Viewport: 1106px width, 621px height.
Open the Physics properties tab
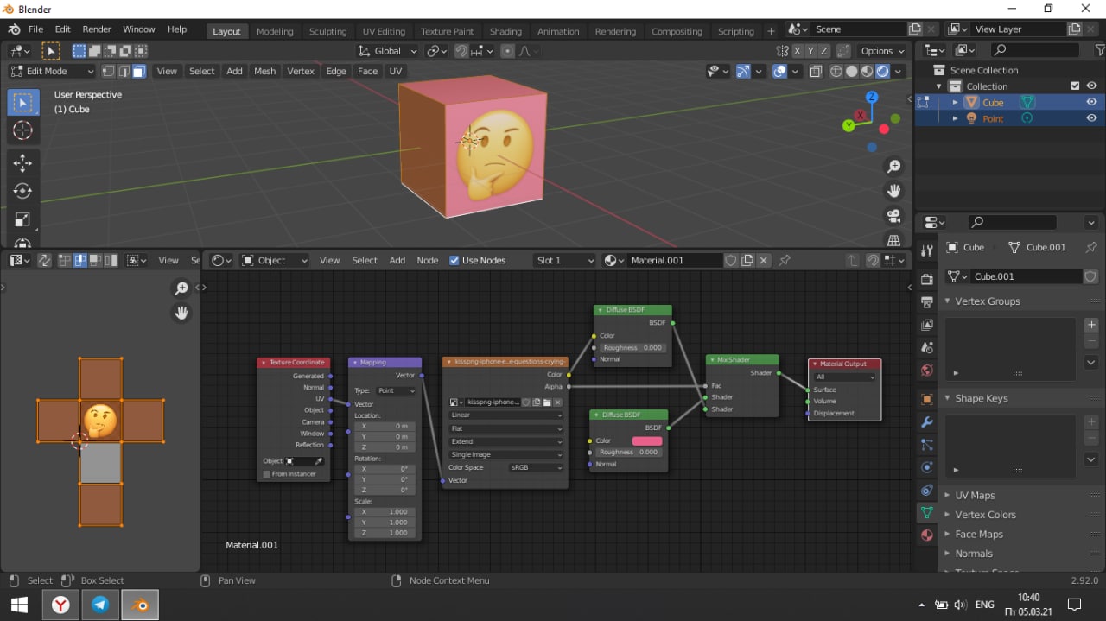tap(927, 467)
